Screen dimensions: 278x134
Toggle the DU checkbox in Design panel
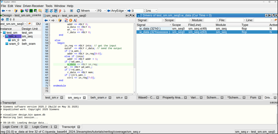(34, 24)
